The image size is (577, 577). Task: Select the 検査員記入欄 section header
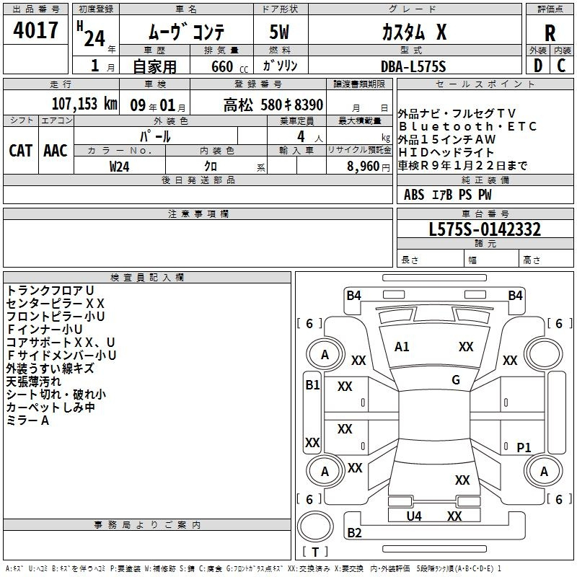[147, 278]
